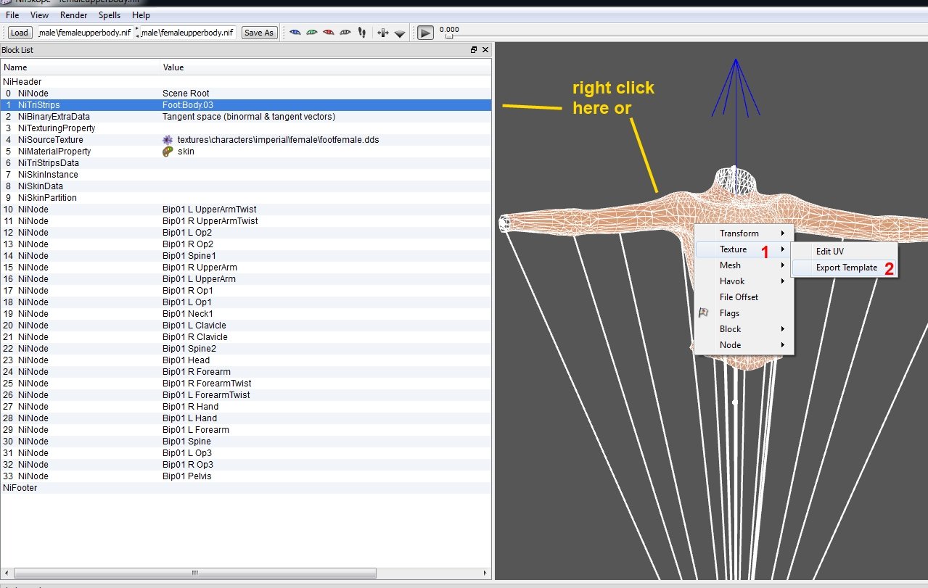Expand the Havok submenu
This screenshot has height=588, width=928.
point(744,281)
